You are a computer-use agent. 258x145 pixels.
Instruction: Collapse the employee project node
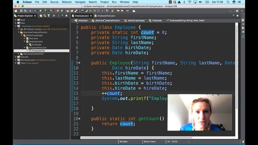click(16, 26)
